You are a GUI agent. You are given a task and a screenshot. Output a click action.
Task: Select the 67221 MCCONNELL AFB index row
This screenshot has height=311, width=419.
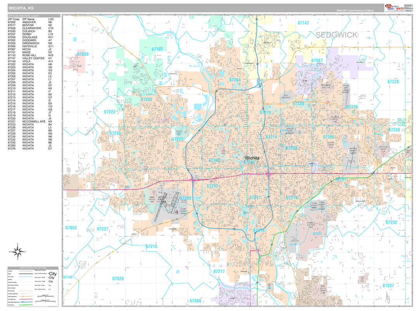click(31, 121)
